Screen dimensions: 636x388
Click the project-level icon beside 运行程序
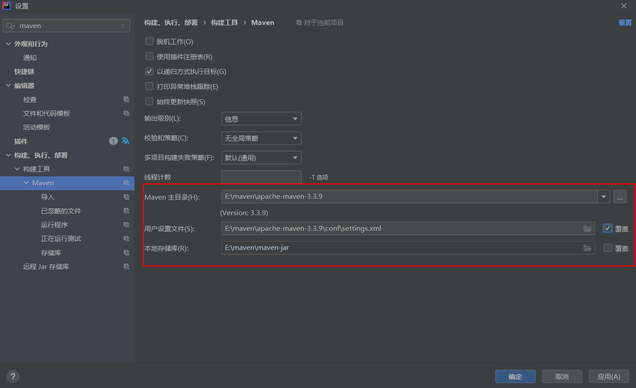tap(126, 225)
